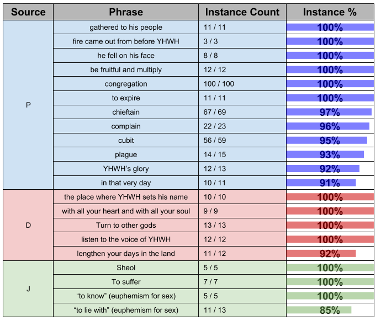This screenshot has height=321, width=381.
Task: Click the 'be fruitful and multiply' phrase cell
Action: point(126,70)
